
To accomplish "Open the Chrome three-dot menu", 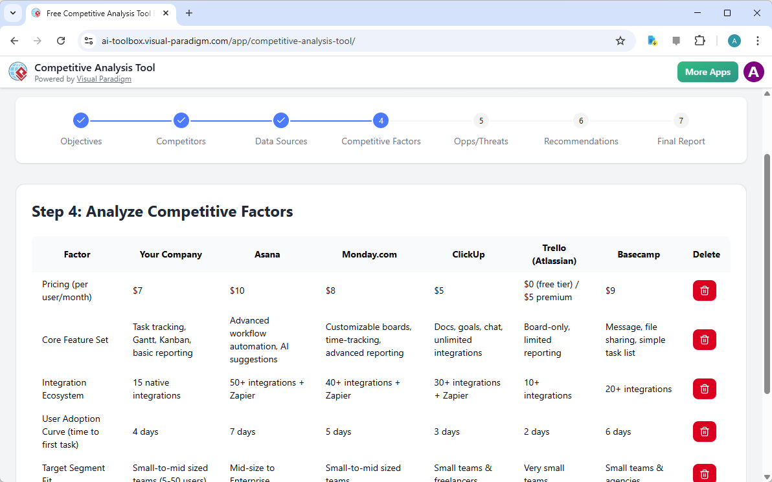I will (x=758, y=40).
